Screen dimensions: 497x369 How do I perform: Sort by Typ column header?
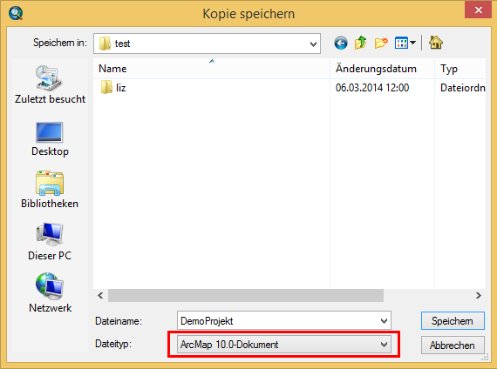pyautogui.click(x=460, y=69)
